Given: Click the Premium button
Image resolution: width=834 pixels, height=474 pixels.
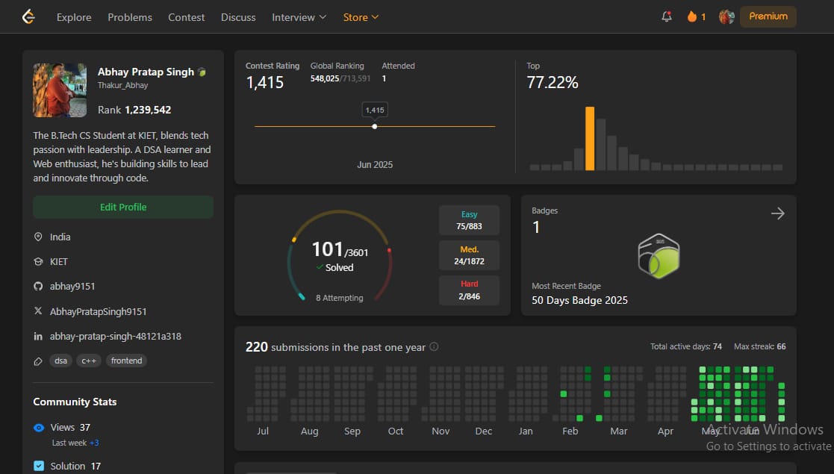Looking at the screenshot, I should pos(768,16).
